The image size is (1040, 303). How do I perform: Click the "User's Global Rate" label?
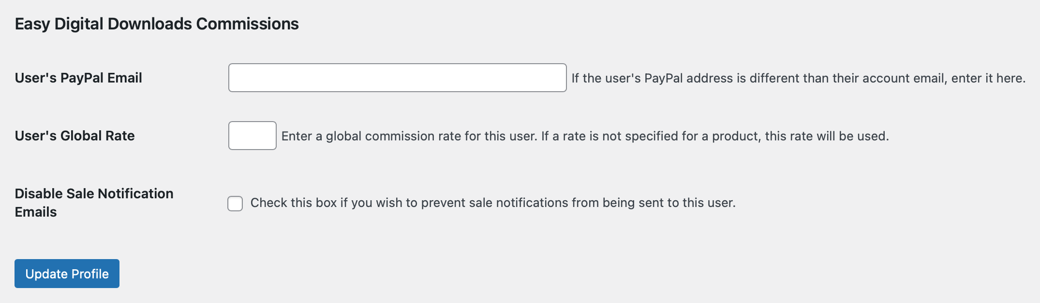(x=74, y=136)
